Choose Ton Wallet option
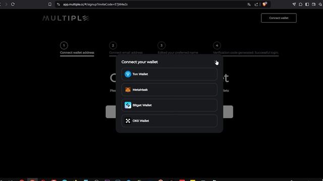The width and height of the screenshot is (323, 181). (x=169, y=74)
